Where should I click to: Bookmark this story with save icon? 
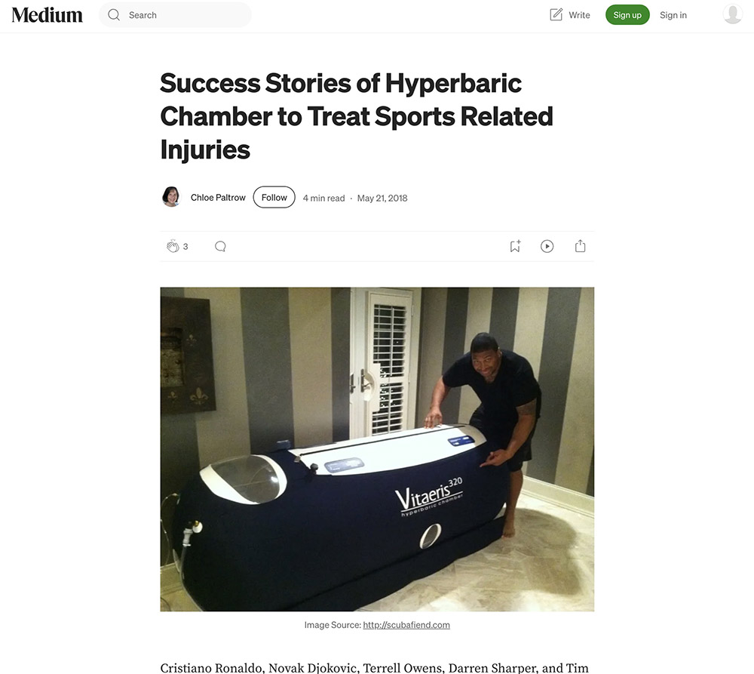(x=515, y=247)
